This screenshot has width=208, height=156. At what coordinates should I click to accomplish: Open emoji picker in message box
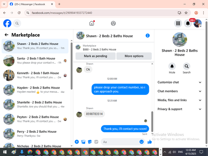click(141, 142)
